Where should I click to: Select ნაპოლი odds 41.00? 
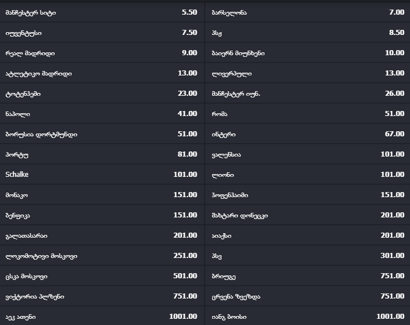click(x=102, y=114)
